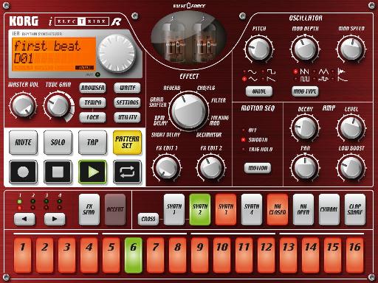Viewport: 378px width, 283px height.
Task: Toggle the Mute button
Action: pos(23,142)
